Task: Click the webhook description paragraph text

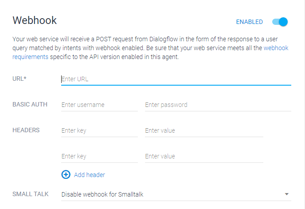Action: click(133, 48)
